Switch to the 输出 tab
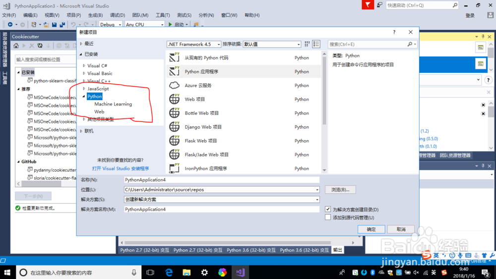This screenshot has width=496, height=279. 337,250
